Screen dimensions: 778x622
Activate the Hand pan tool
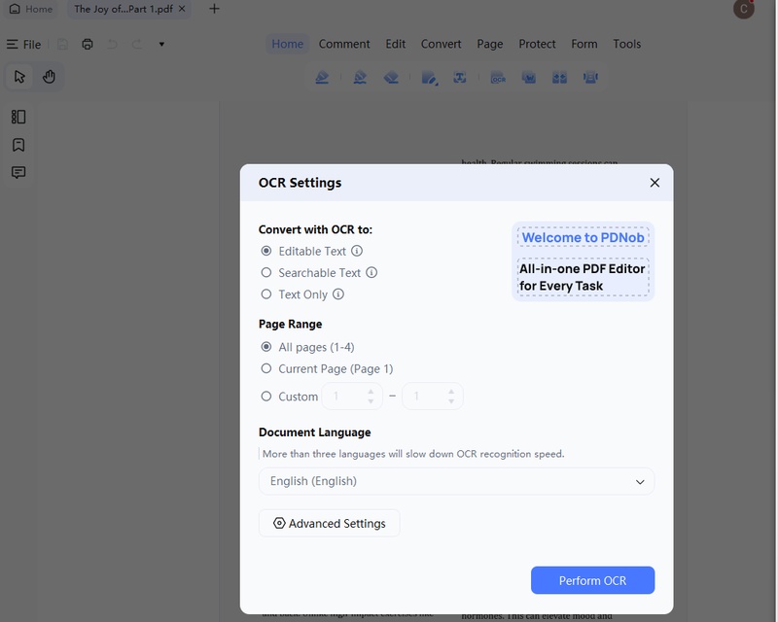pos(48,76)
